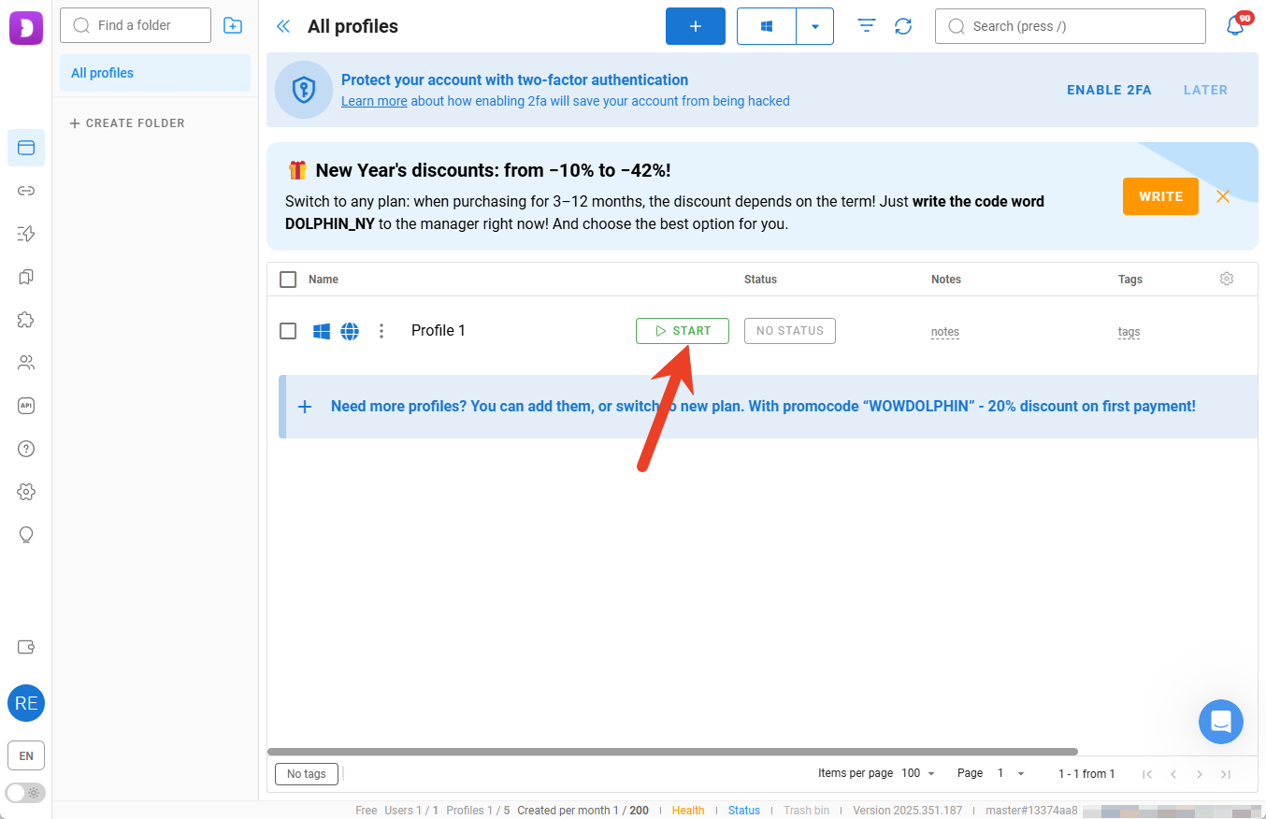Check the select-all profiles checkbox
Image resolution: width=1266 pixels, height=819 pixels.
coord(288,280)
